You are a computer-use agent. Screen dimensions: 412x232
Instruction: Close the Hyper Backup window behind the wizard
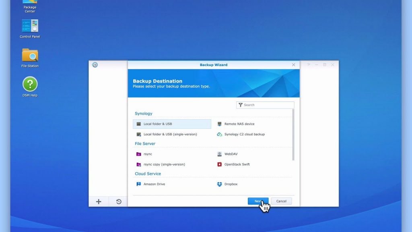click(333, 65)
